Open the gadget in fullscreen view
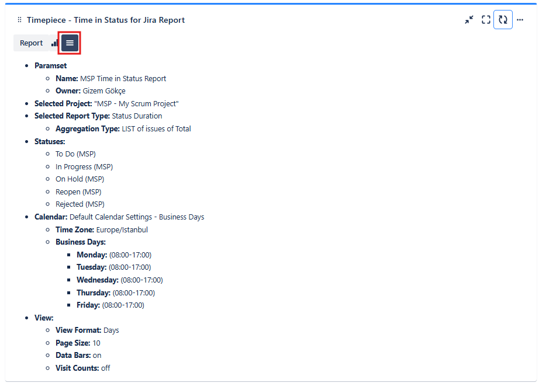Screen dimensions: 539x383 tap(486, 20)
